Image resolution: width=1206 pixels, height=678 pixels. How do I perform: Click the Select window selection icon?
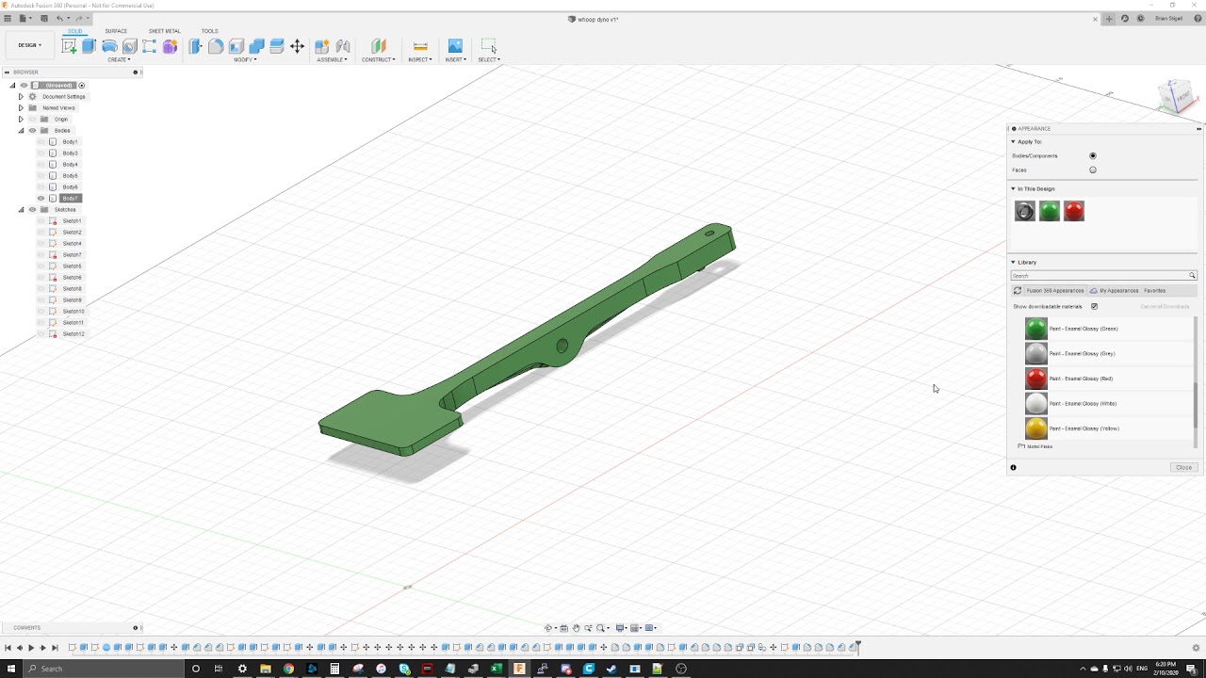click(x=488, y=46)
